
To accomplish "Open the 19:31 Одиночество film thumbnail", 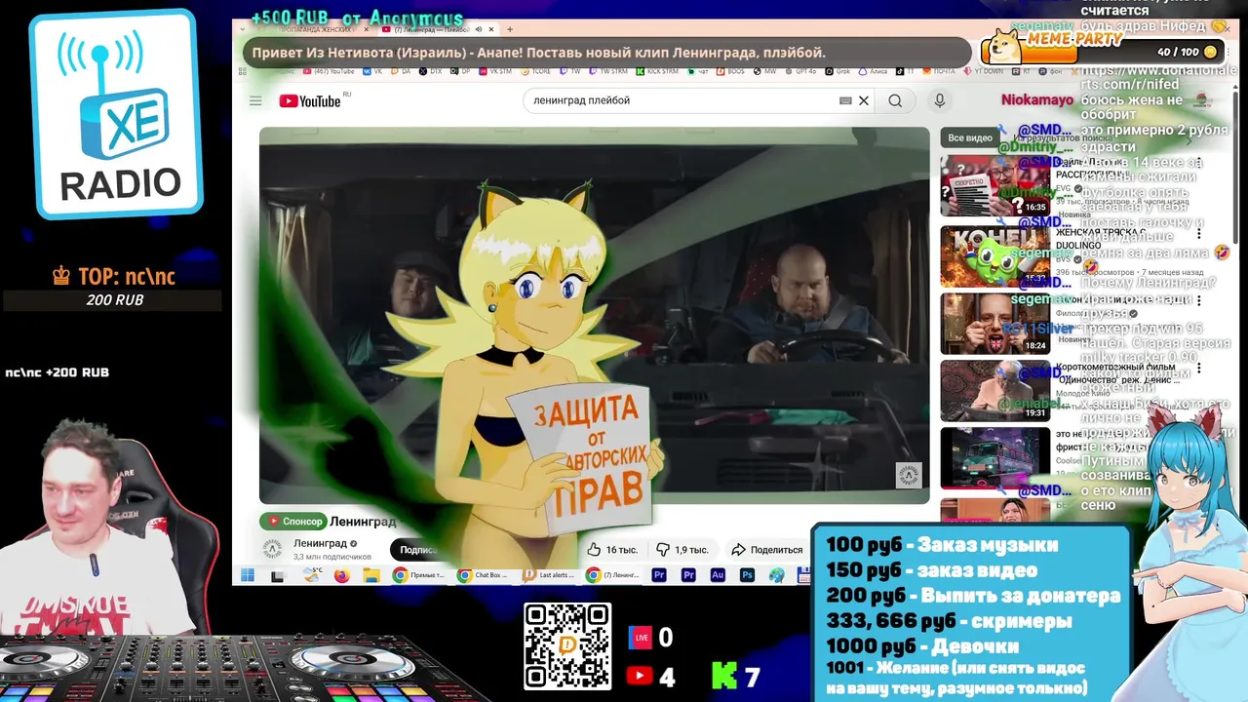I will pos(994,391).
